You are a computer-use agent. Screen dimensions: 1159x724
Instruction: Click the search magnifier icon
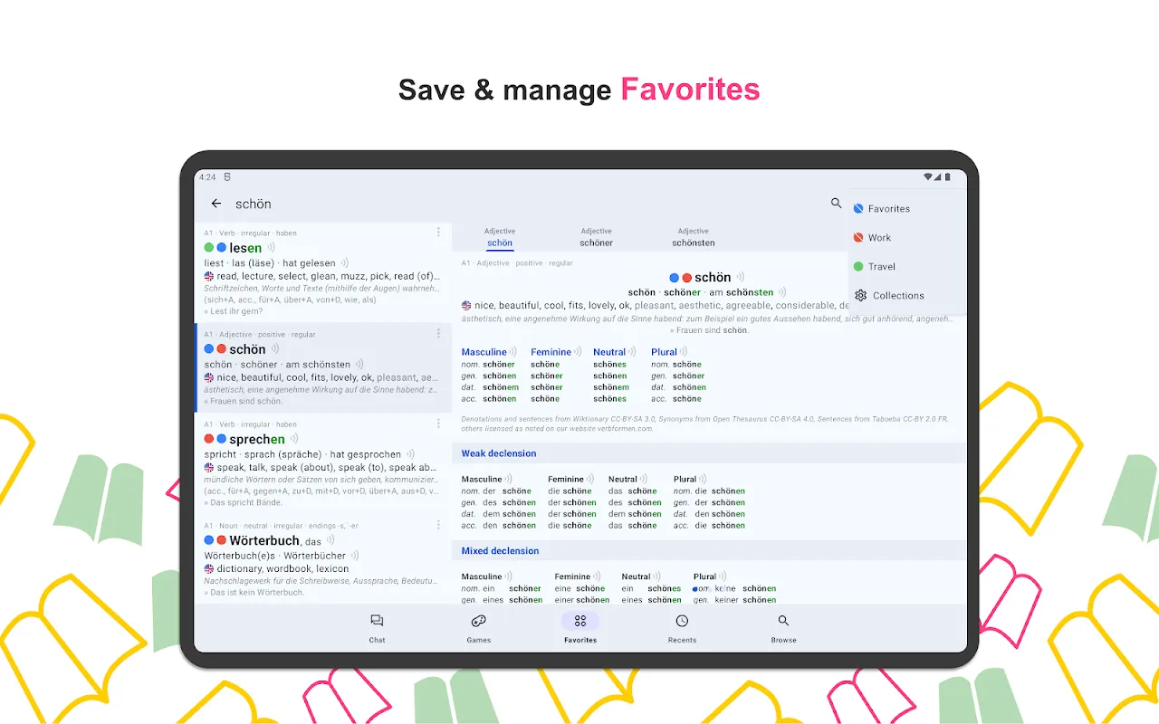click(836, 204)
